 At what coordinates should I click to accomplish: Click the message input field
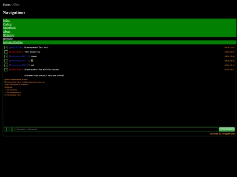click(x=116, y=129)
